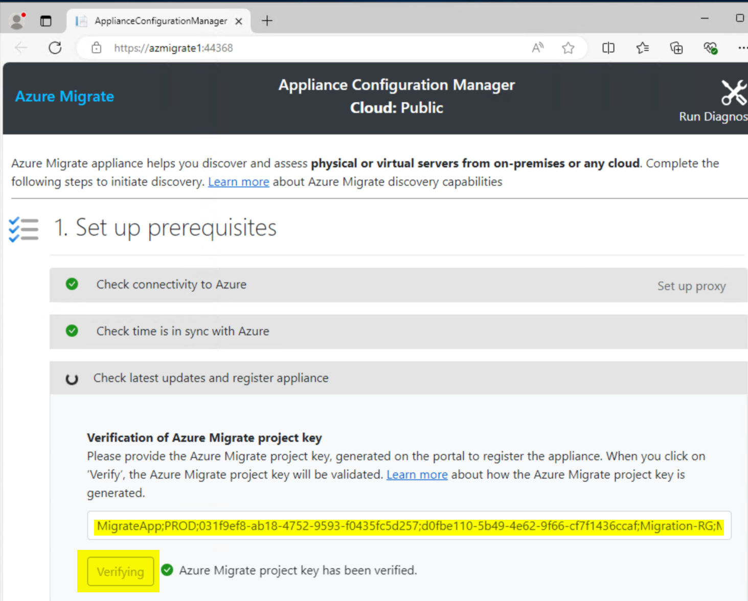Add this page to favorites
The image size is (748, 601).
click(568, 48)
